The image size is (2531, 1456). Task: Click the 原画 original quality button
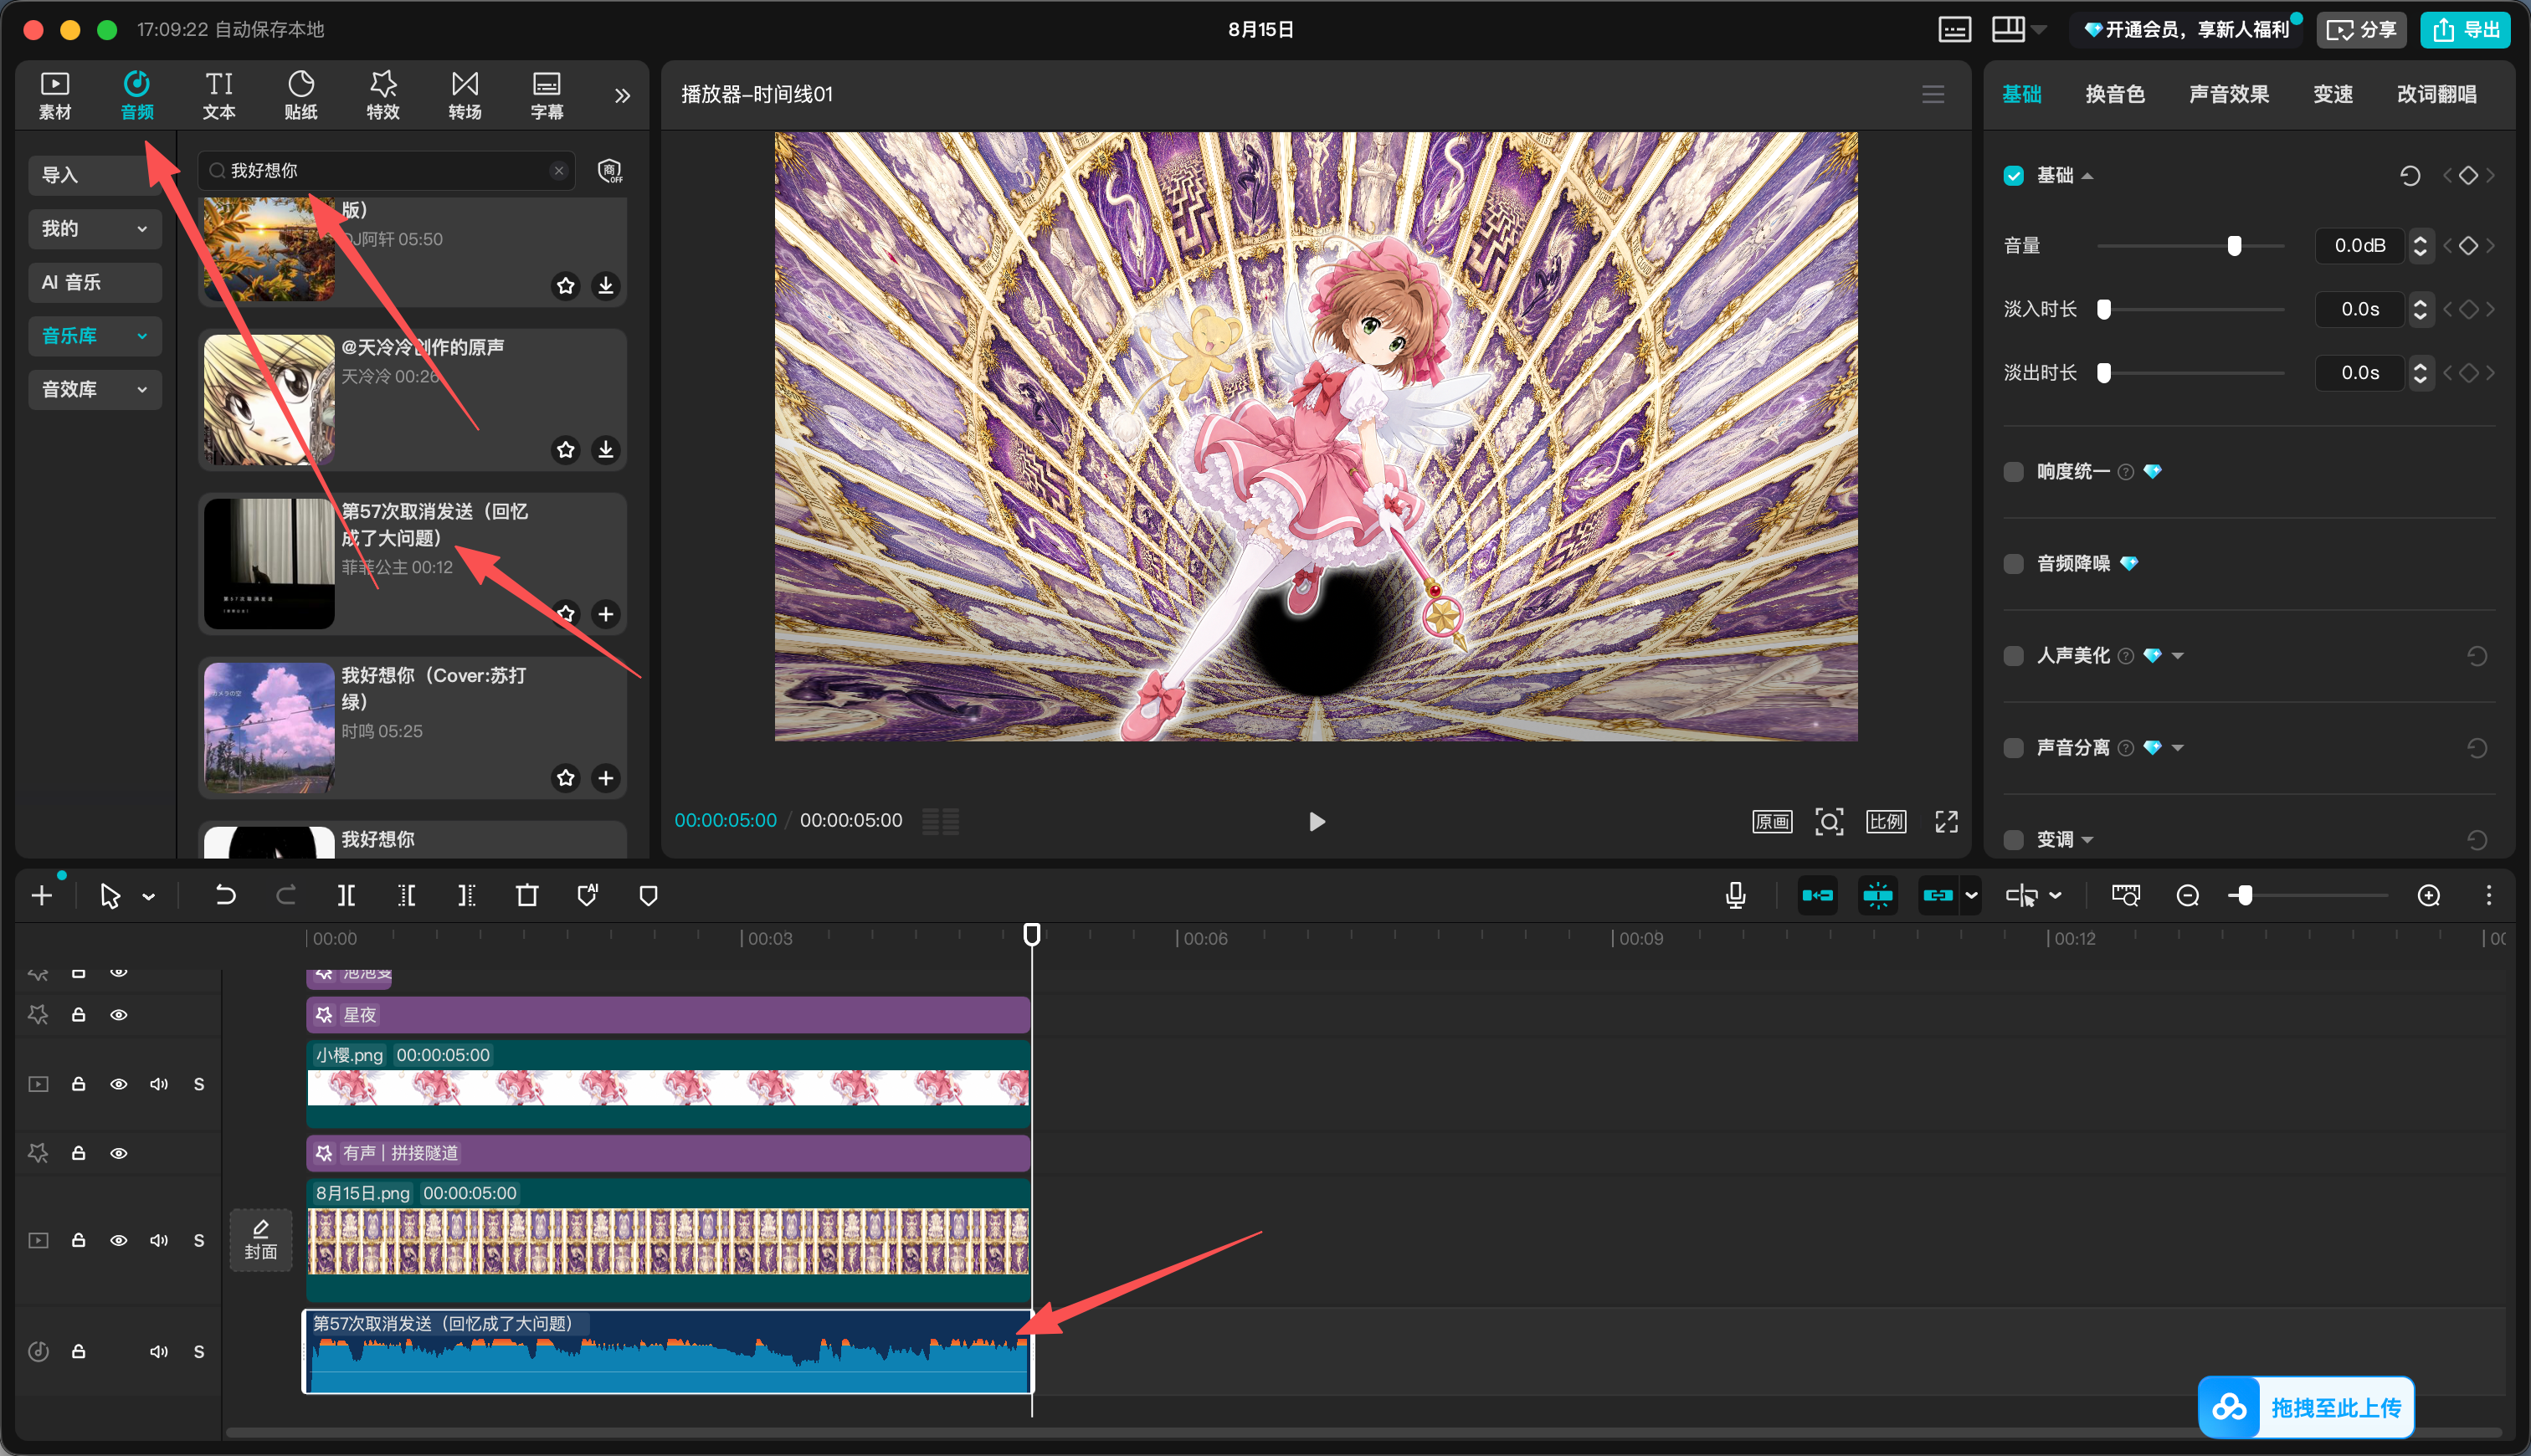(x=1772, y=821)
